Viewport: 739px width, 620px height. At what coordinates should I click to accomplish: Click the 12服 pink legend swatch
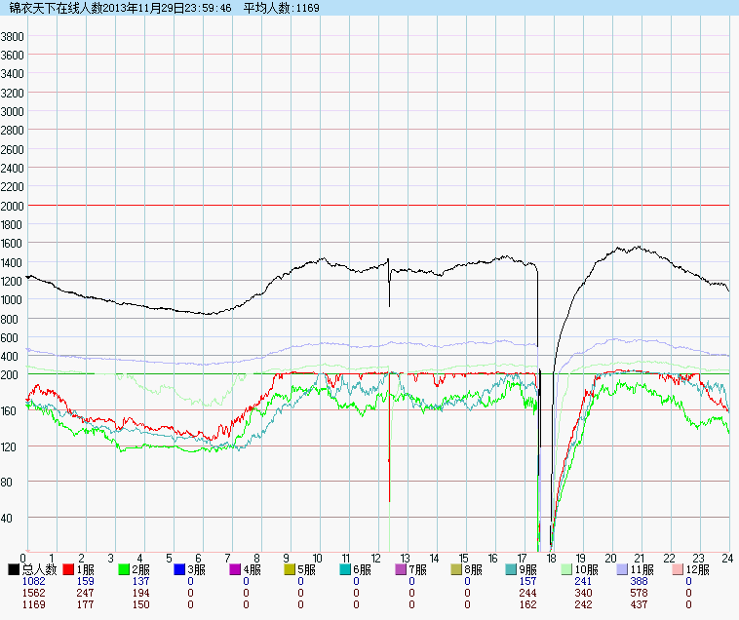(x=679, y=569)
